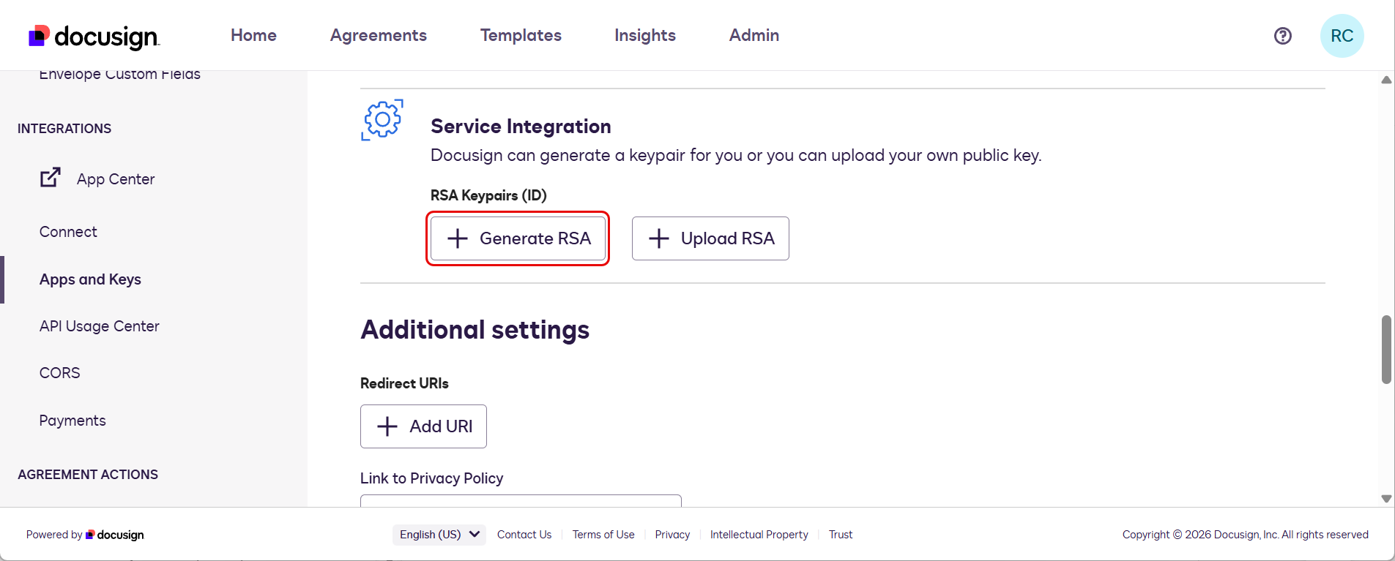The width and height of the screenshot is (1395, 561).
Task: Open the Insights tab
Action: [x=645, y=35]
